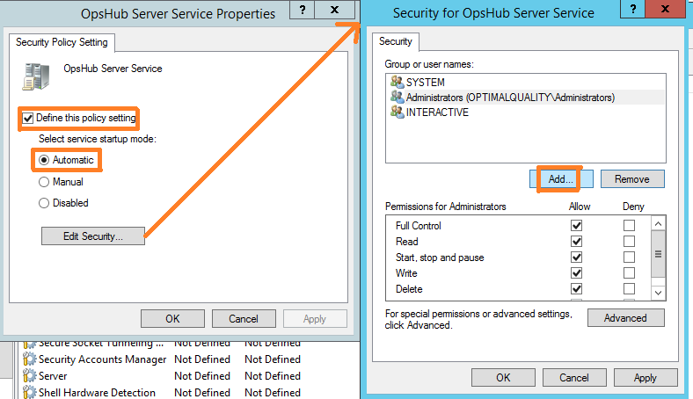Select the Manual startup mode

[x=44, y=182]
